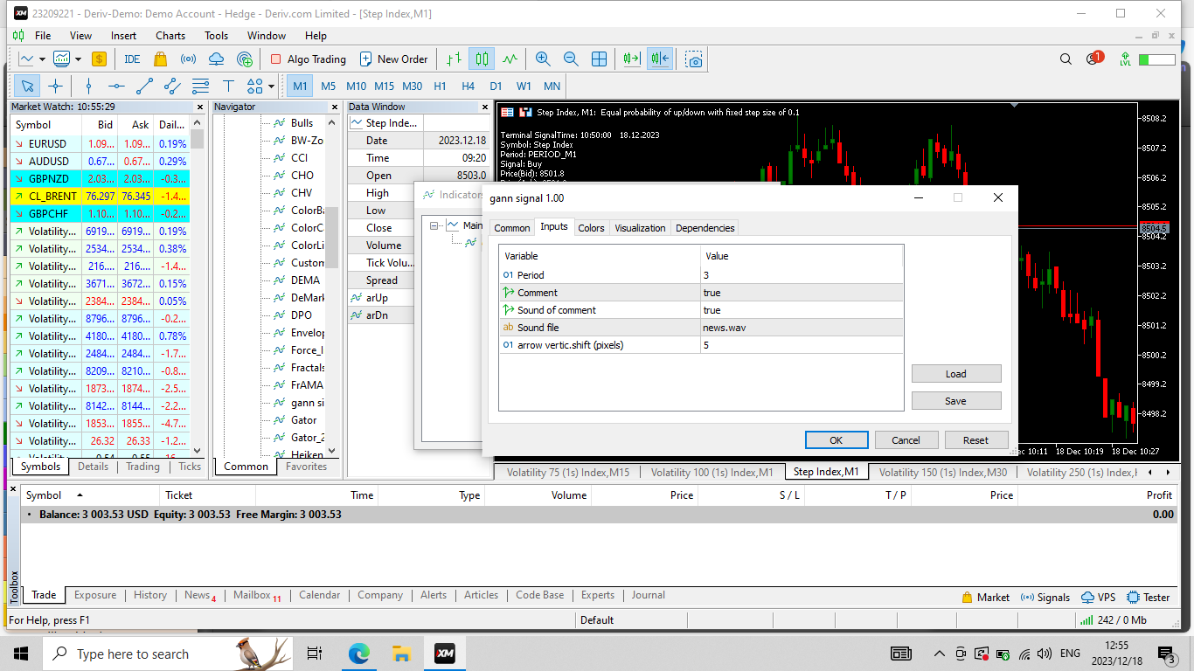Draw a horizontal line
The image size is (1194, 671).
116,86
